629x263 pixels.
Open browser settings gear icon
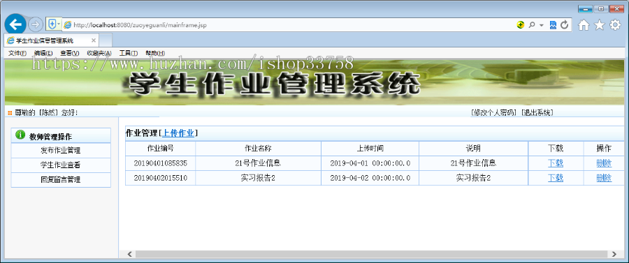coord(615,25)
